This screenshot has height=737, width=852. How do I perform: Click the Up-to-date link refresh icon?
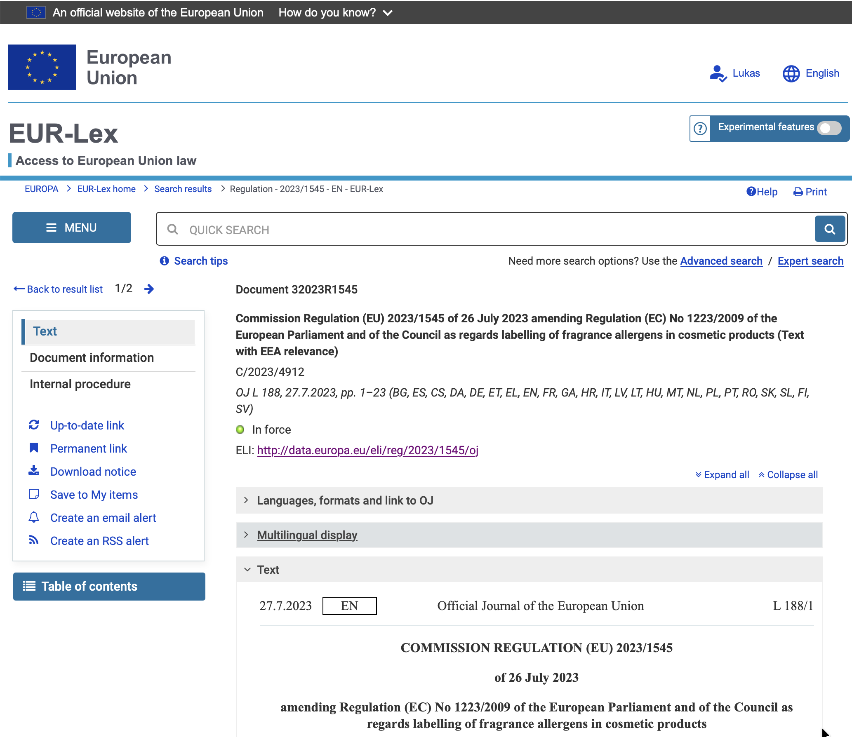click(x=34, y=425)
